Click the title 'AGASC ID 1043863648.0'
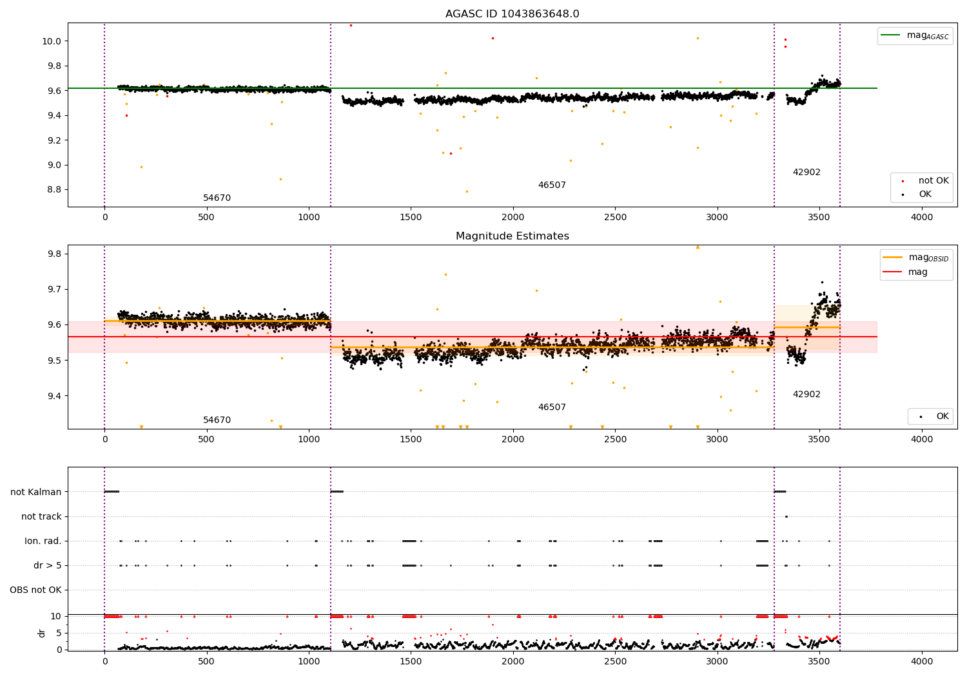Viewport: 967px width, 676px height. (x=512, y=14)
